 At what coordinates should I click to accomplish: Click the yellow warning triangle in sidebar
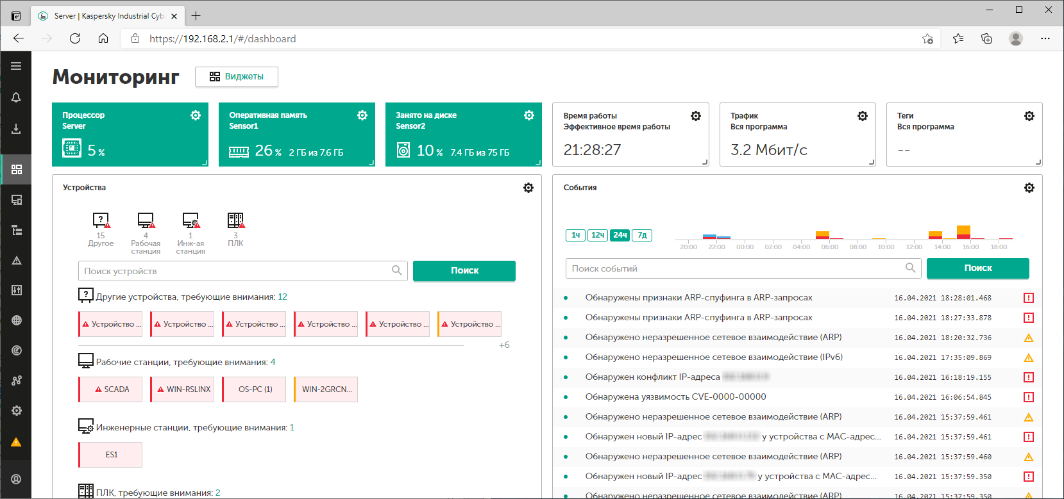point(16,442)
